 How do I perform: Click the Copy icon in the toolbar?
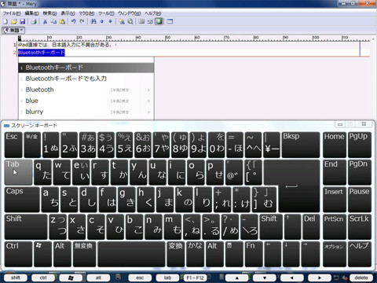53,21
